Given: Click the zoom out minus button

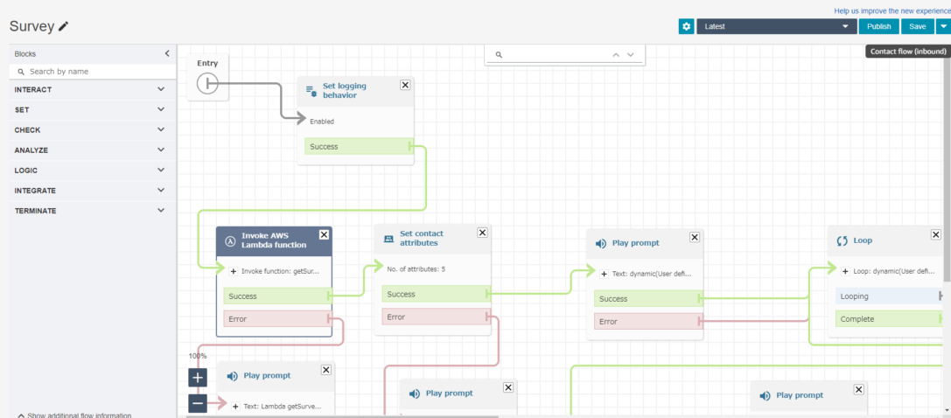Looking at the screenshot, I should [x=198, y=403].
